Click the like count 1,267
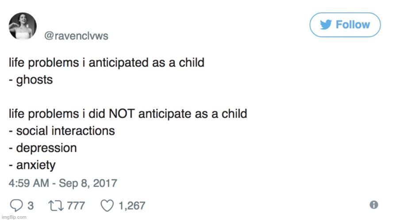The width and height of the screenshot is (393, 221). pos(132,205)
